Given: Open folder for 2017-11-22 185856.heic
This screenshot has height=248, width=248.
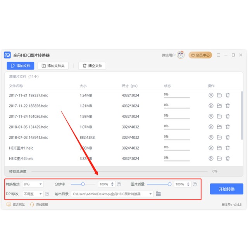Looking at the screenshot, I should coord(219,106).
